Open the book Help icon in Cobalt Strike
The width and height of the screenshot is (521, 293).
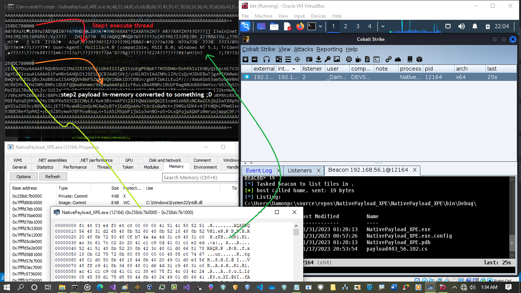click(x=410, y=59)
